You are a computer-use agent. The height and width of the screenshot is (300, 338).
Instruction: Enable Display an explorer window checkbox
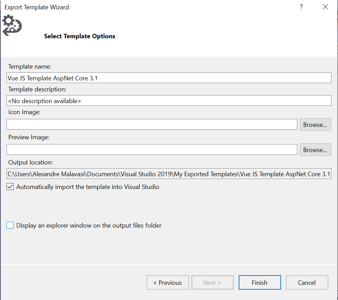10,225
